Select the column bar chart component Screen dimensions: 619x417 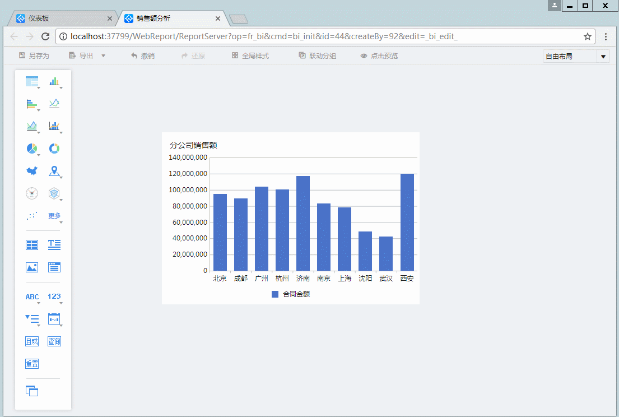[54, 81]
